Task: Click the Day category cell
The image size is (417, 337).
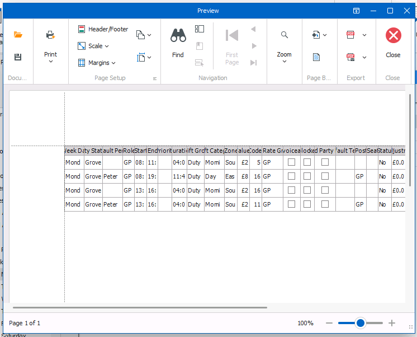Action: 214,176
